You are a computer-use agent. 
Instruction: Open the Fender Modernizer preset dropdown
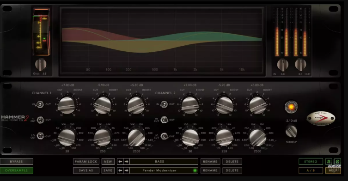(164, 170)
